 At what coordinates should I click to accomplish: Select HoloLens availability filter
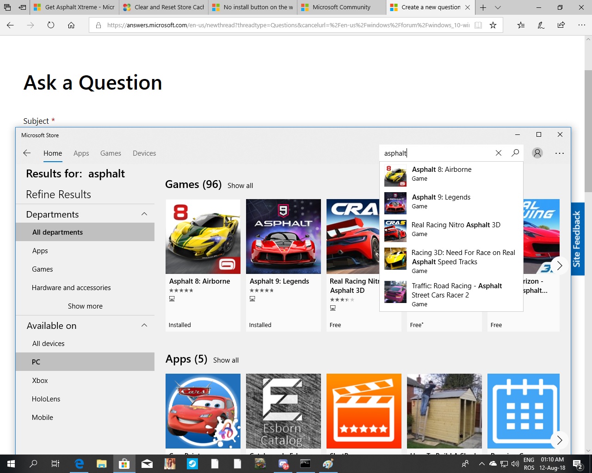coord(85,399)
